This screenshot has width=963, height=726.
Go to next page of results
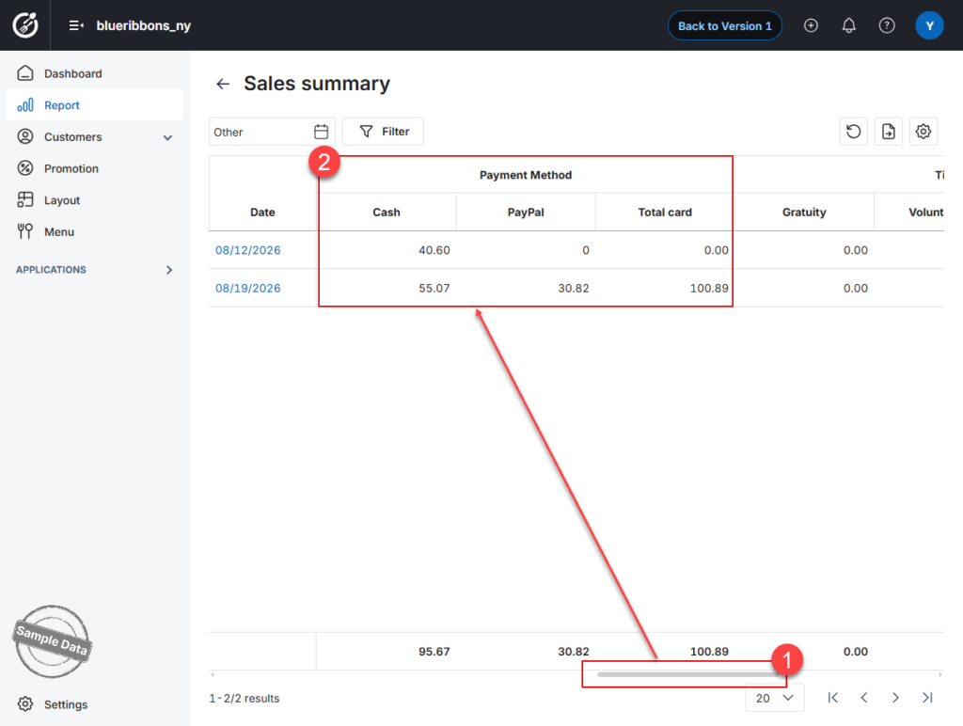895,698
